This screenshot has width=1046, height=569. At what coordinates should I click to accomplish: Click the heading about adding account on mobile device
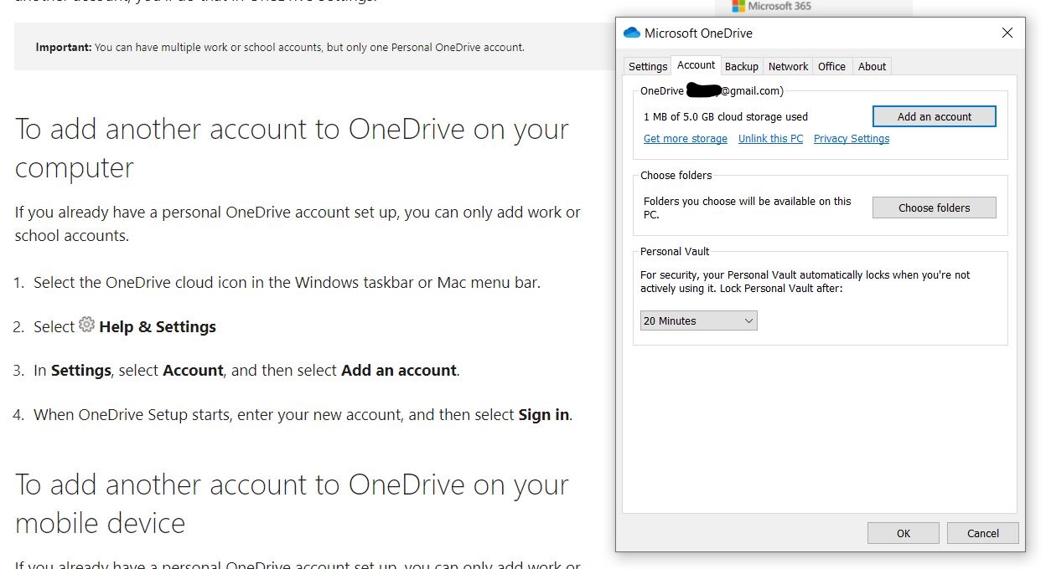(x=292, y=504)
